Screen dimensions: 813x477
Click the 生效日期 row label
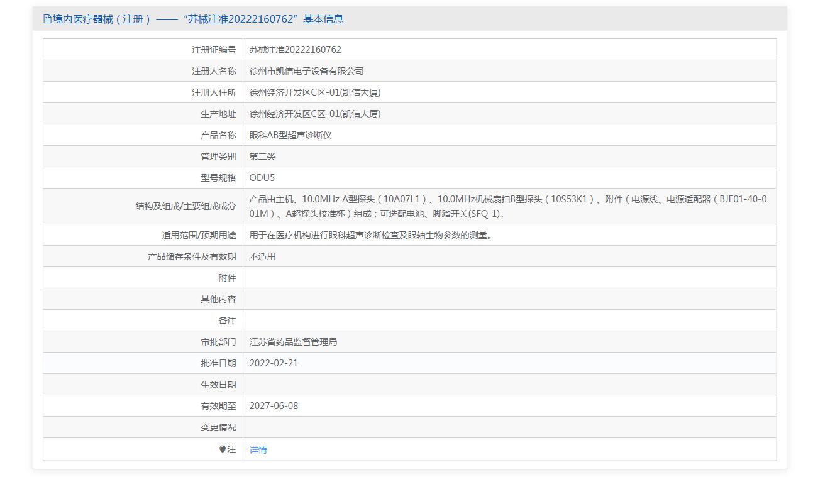click(x=218, y=385)
